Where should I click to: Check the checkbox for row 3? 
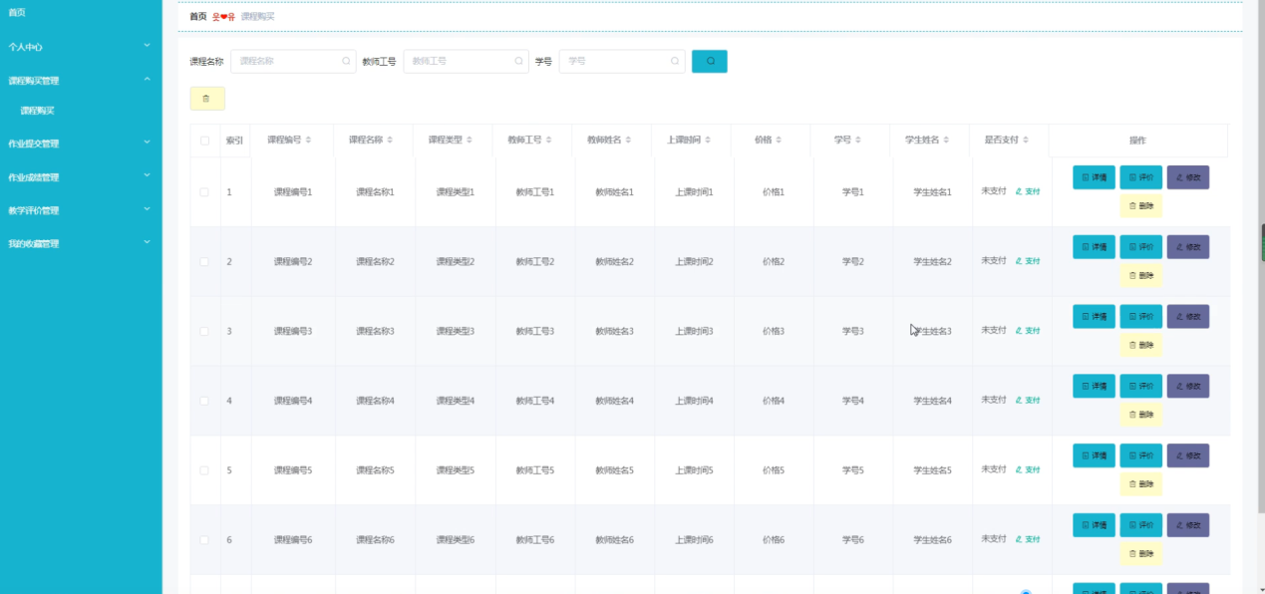tap(204, 331)
